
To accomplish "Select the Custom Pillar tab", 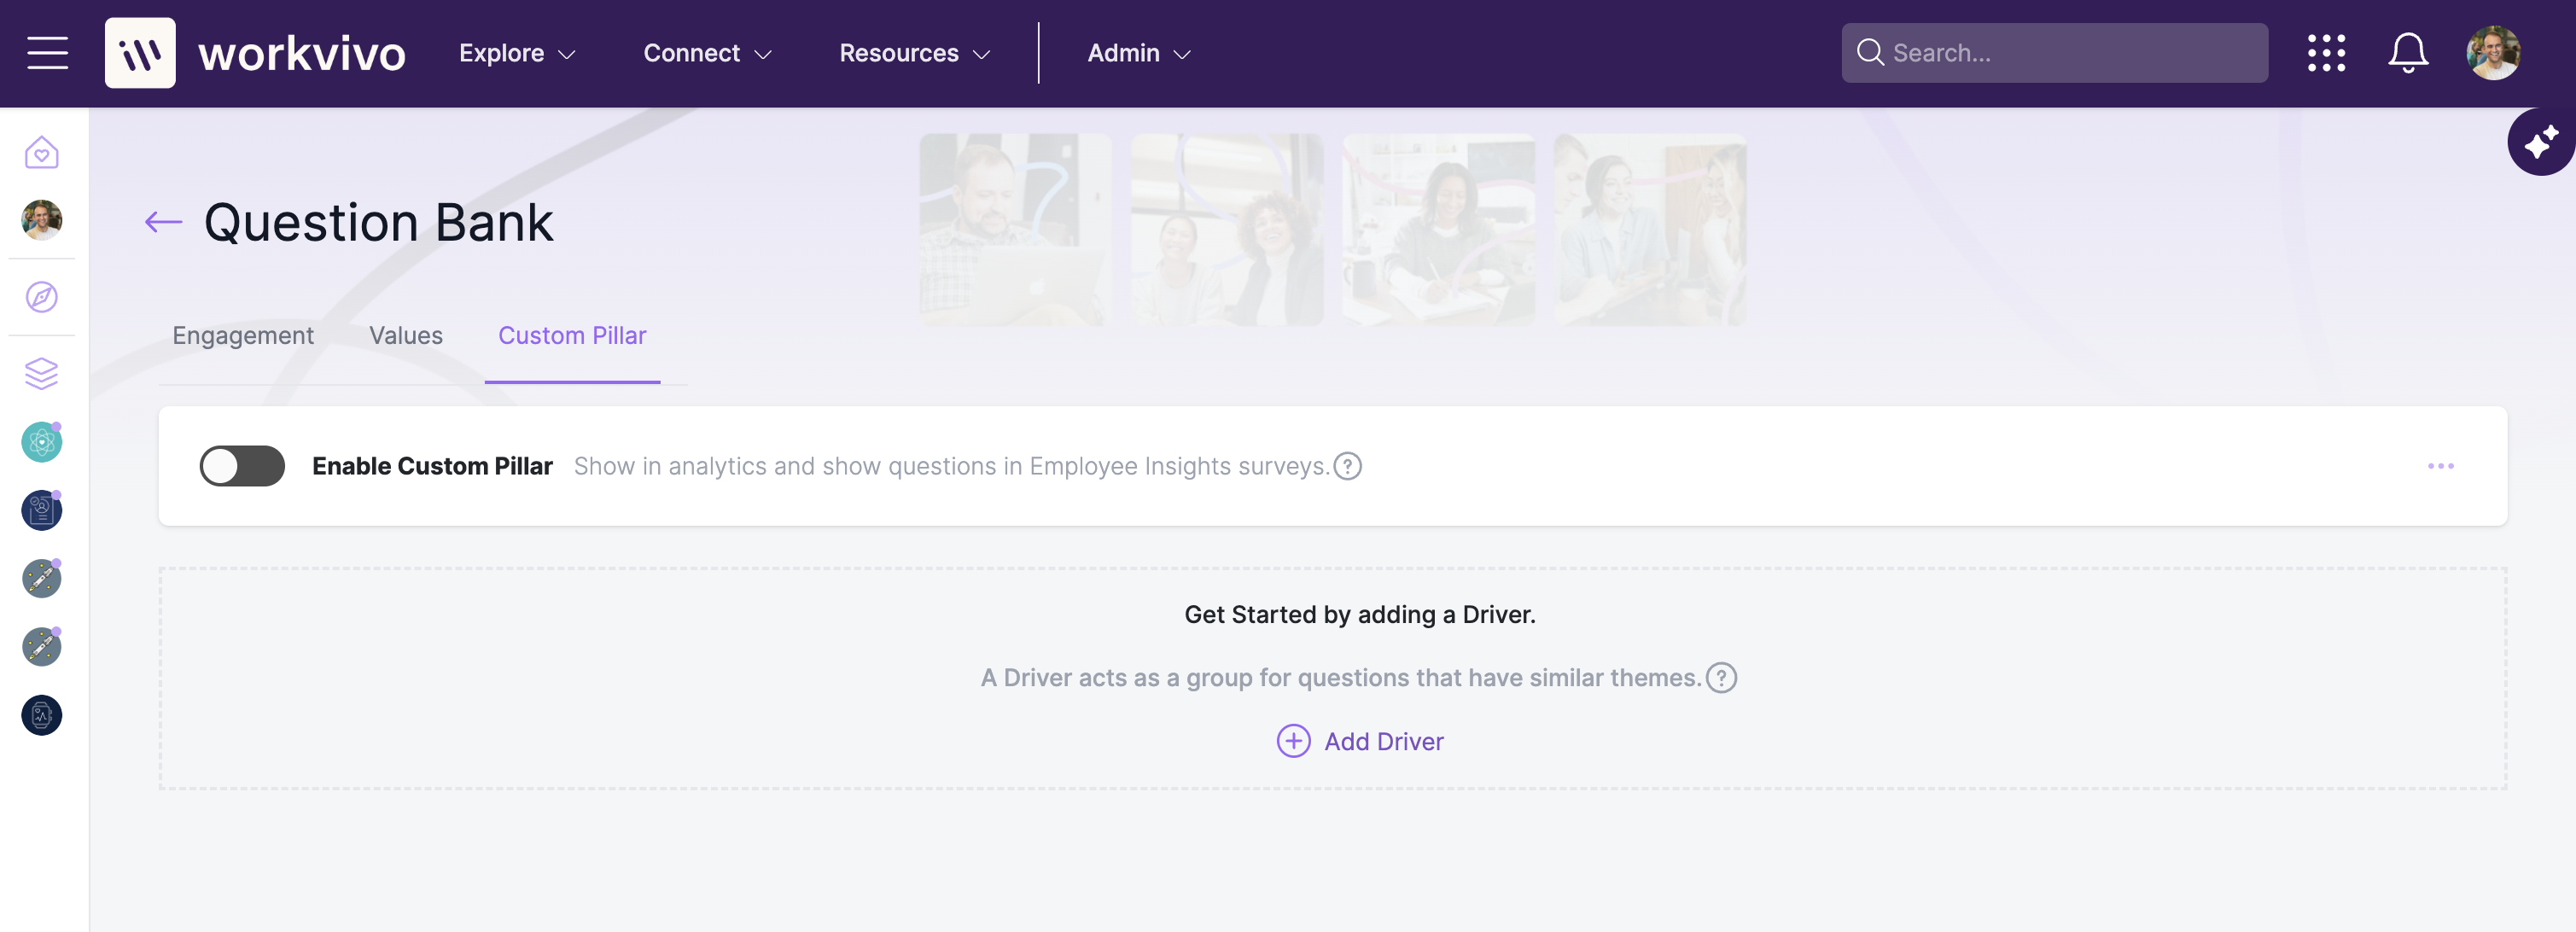I will pos(572,336).
